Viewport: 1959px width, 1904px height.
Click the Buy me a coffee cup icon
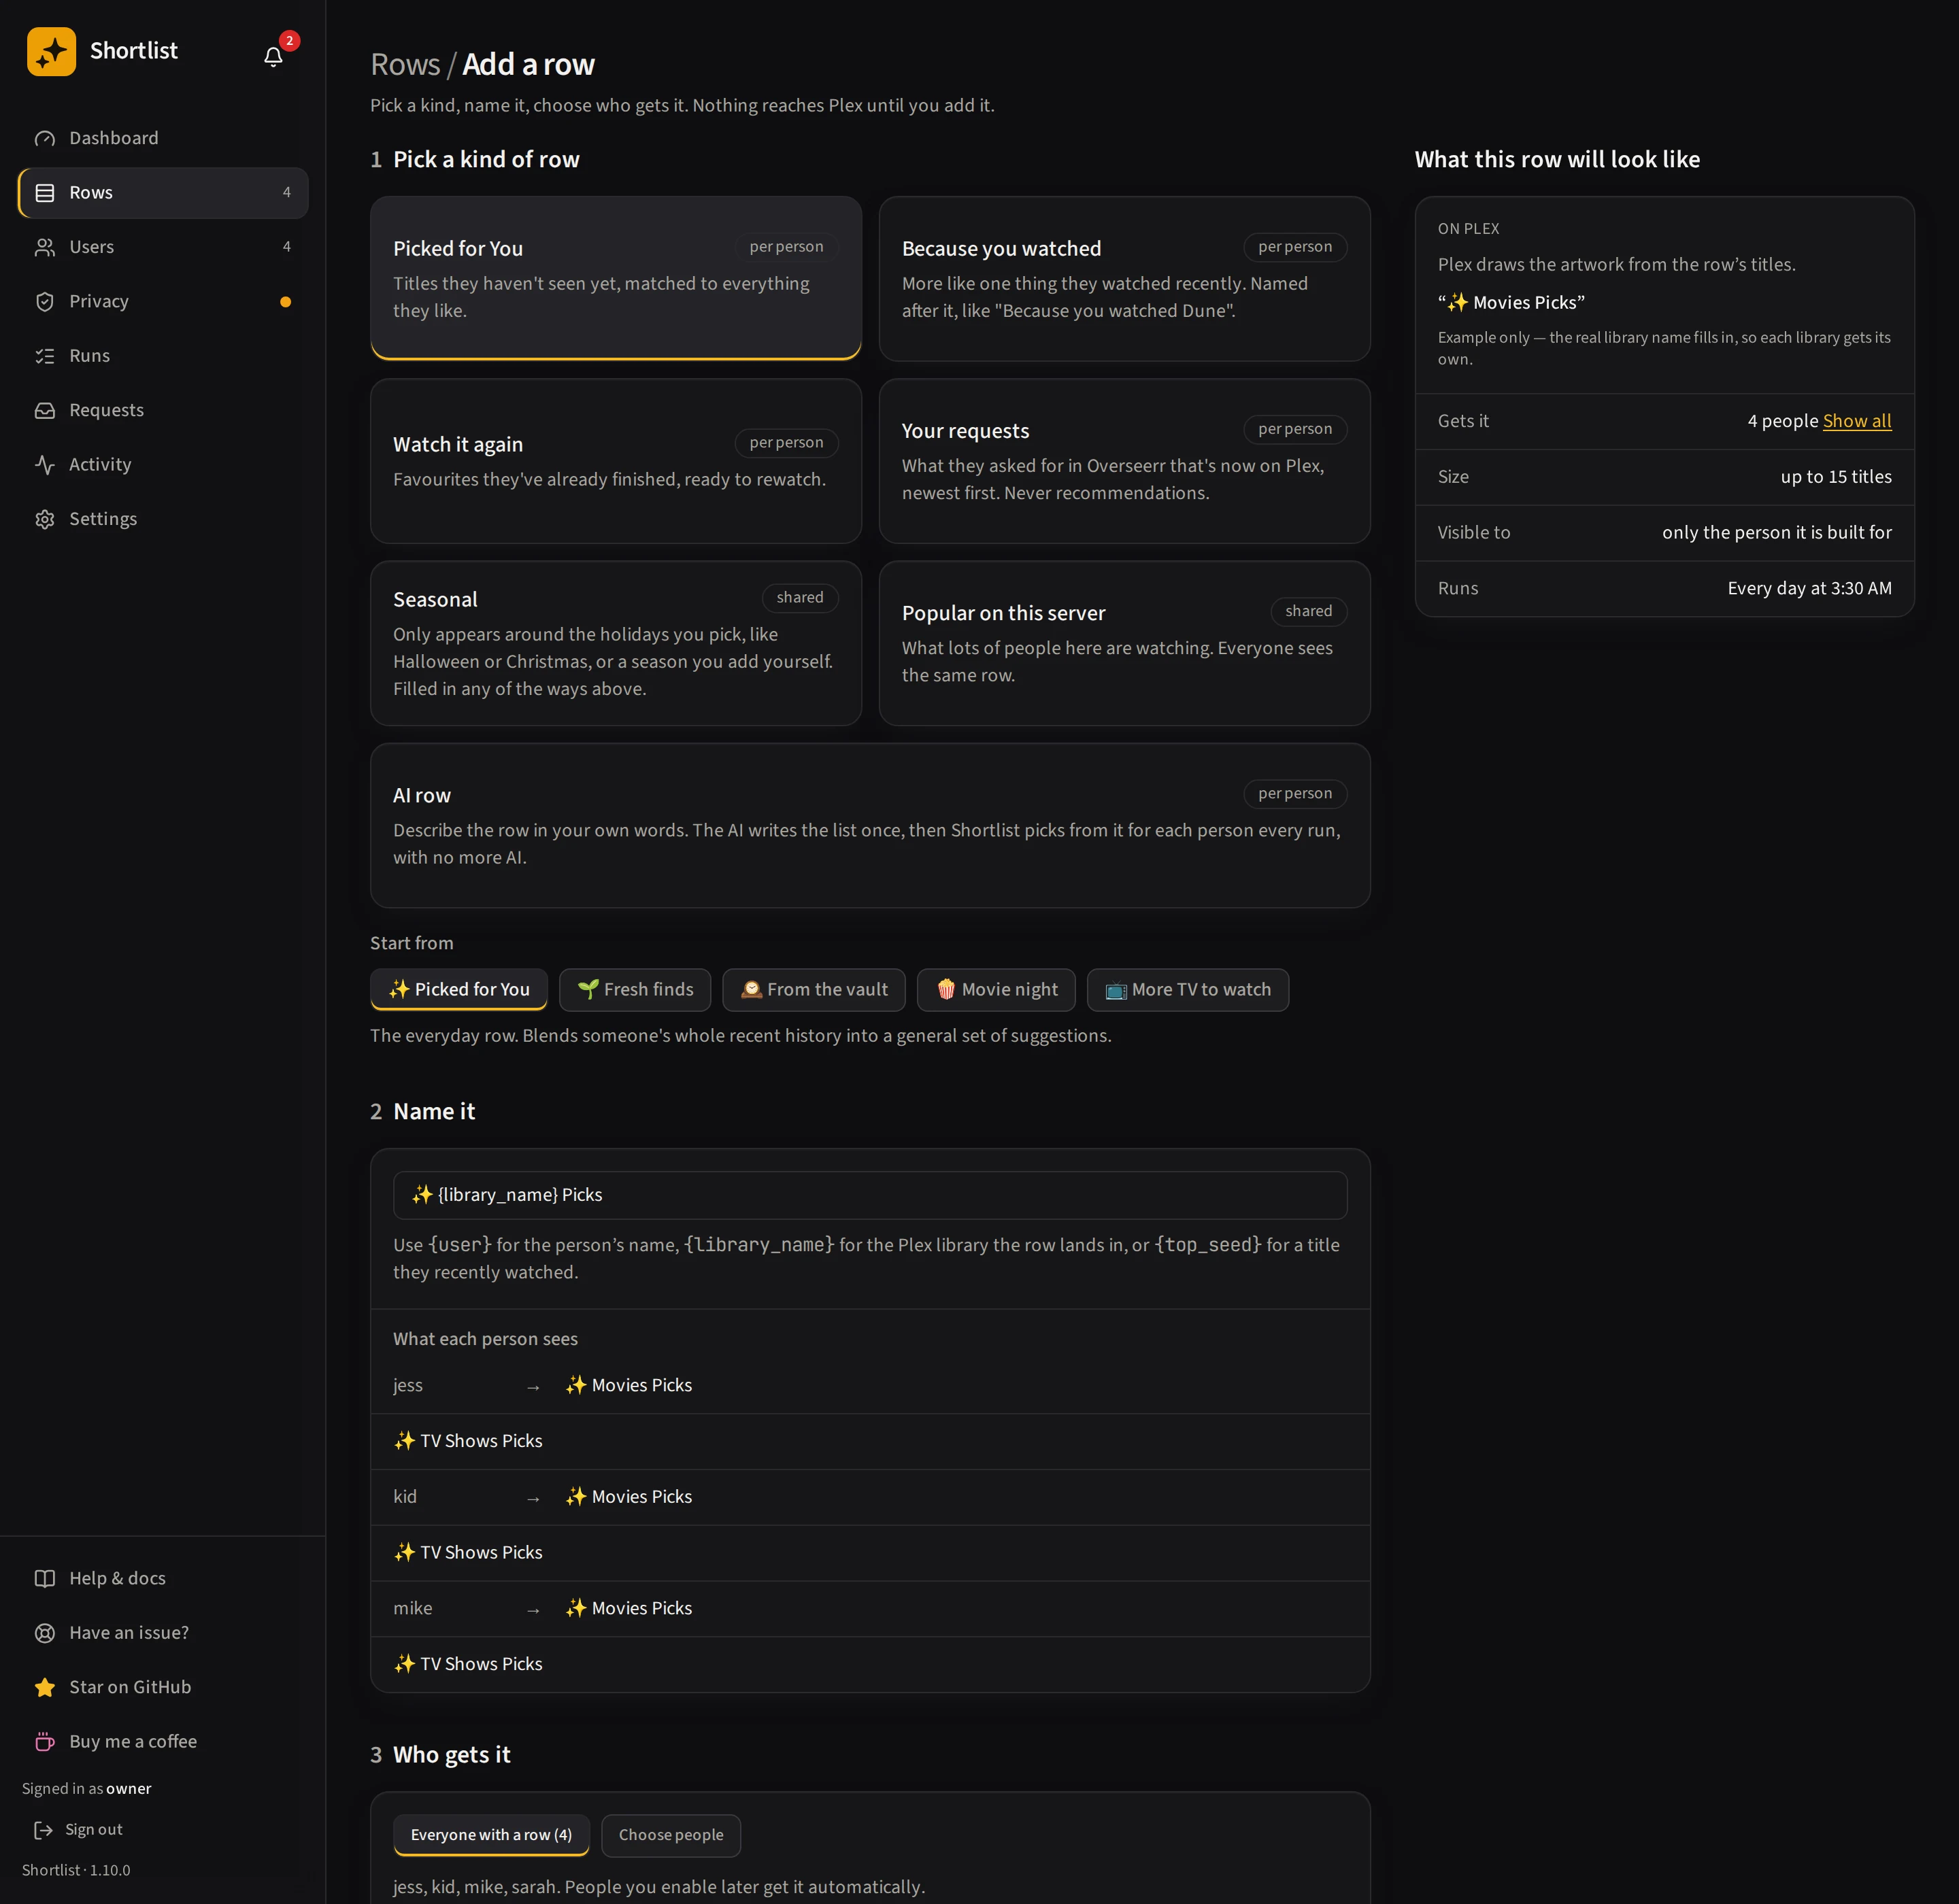pos(45,1741)
